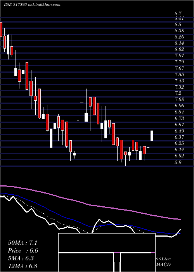Choose the 7.43 axis value
Viewport: 194px width, 272px height.
[179, 81]
